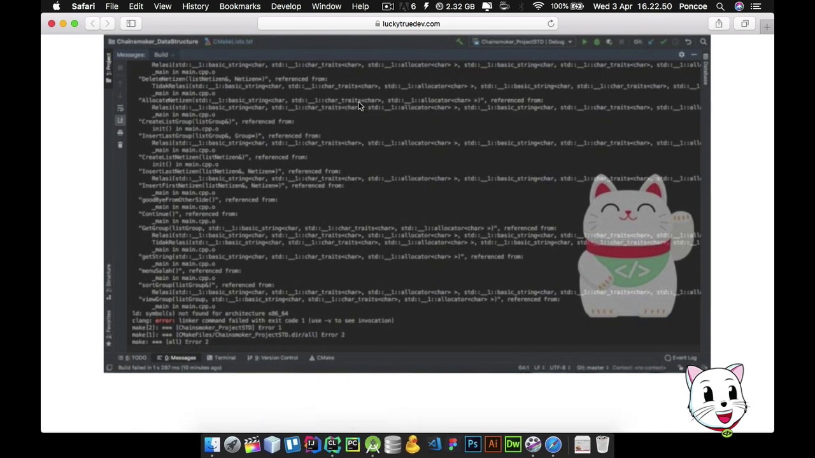Click the Safari forward arrow
Image resolution: width=815 pixels, height=458 pixels.
(107, 24)
